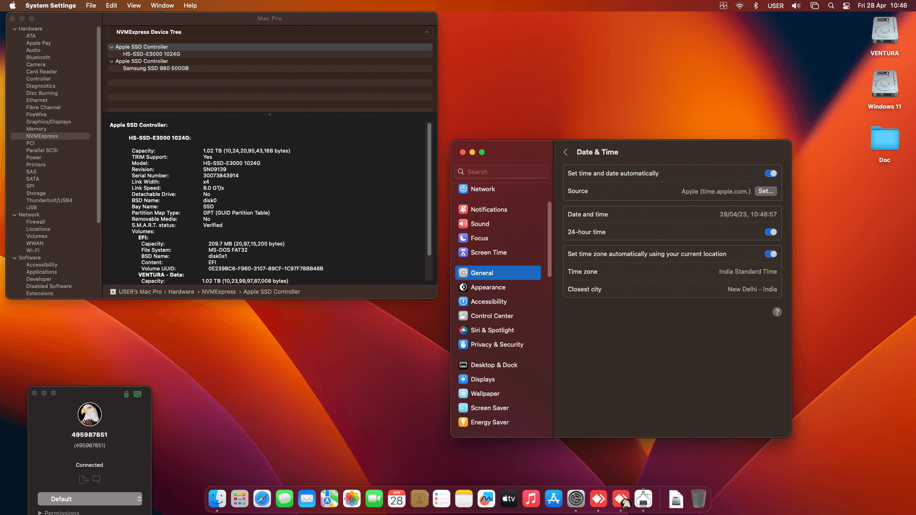Expand the Permissions disclosure triangle
The height and width of the screenshot is (515, 916).
(x=40, y=513)
